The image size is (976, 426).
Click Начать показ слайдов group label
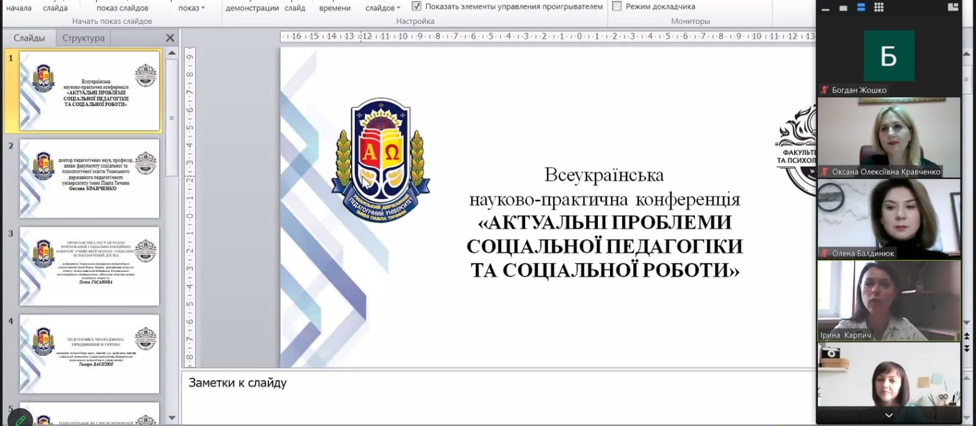click(112, 21)
